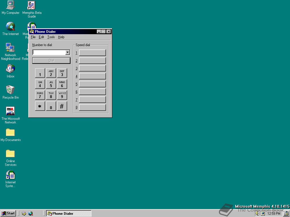
Task: Click the tray icon beside the clock
Action: coord(263,214)
